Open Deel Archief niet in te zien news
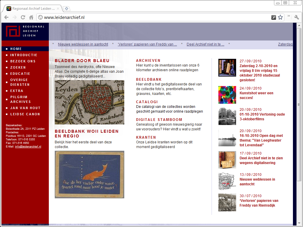Viewport: 303px width, 227px height. click(261, 160)
